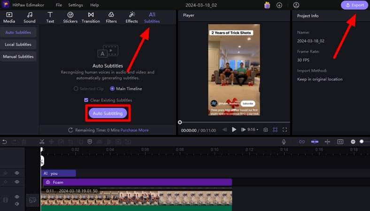Viewport: 370px width, 211px height.
Task: Toggle visibility of the Foam track
Action: pos(17,182)
